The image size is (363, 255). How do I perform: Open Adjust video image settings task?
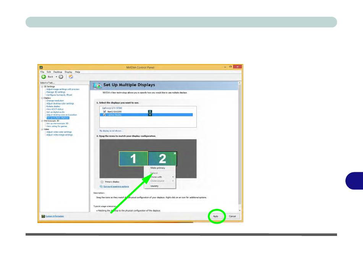[60, 135]
